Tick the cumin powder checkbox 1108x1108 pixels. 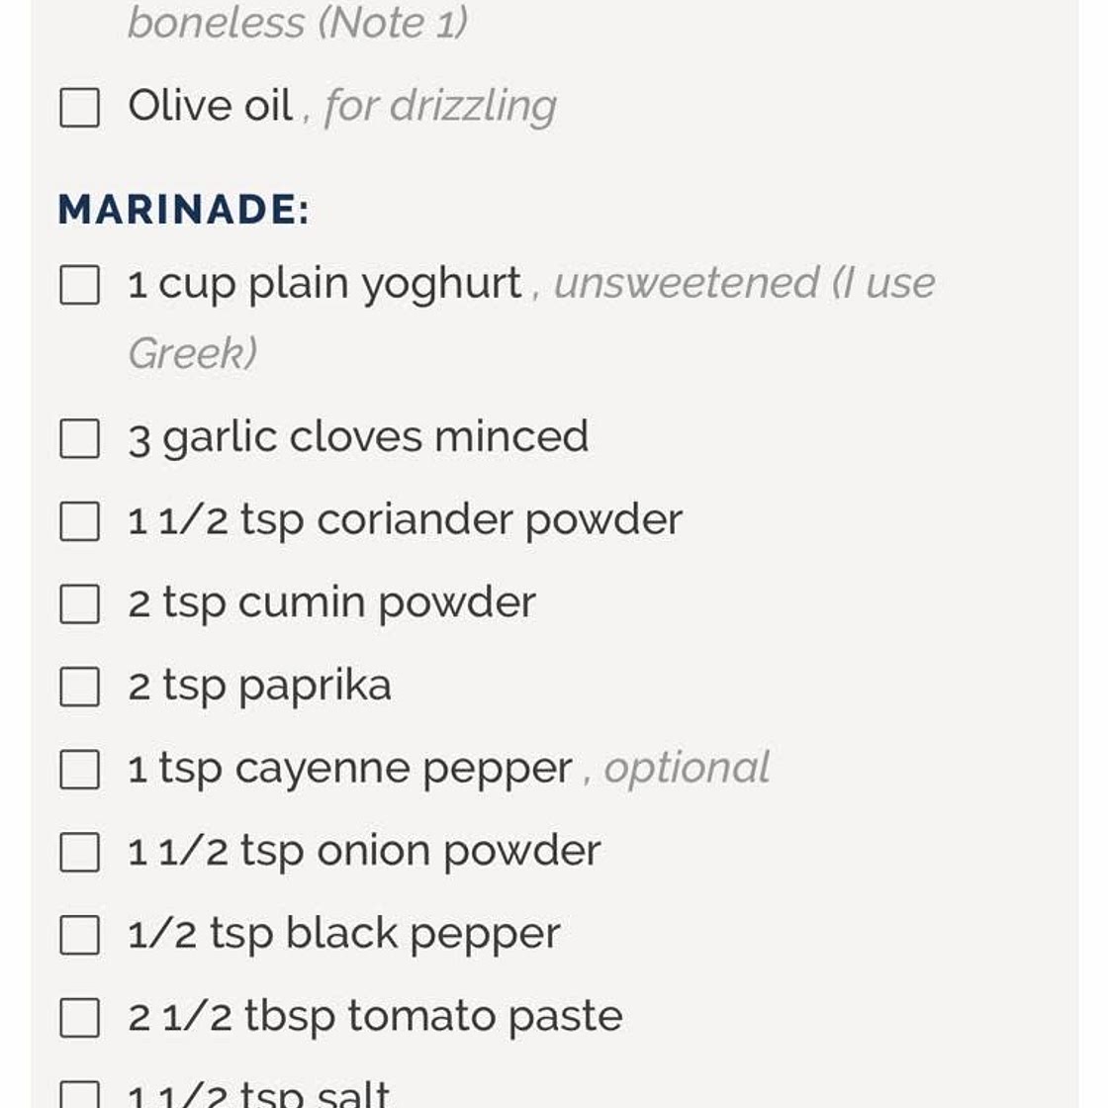80,603
